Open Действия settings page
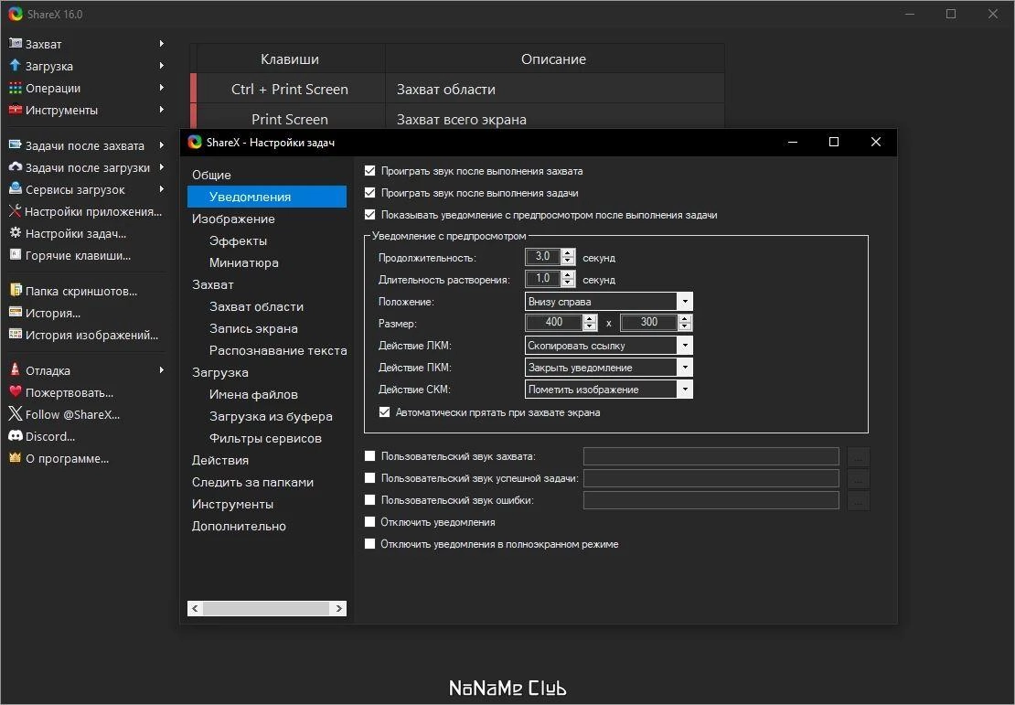 pos(220,460)
